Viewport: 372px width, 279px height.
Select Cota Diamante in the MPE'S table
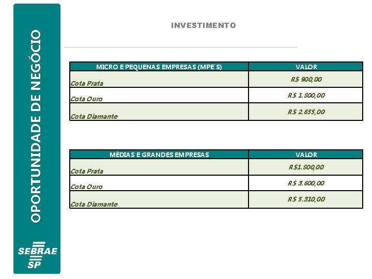pyautogui.click(x=94, y=116)
